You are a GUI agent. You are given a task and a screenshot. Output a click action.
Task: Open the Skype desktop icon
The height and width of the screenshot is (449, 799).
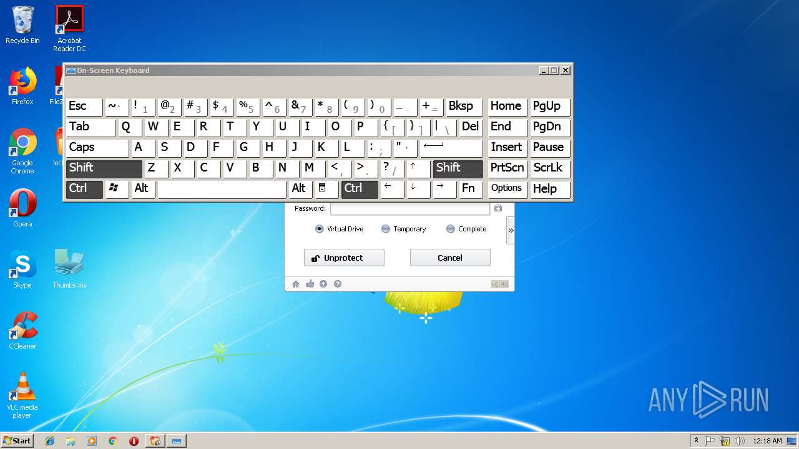[x=22, y=269]
